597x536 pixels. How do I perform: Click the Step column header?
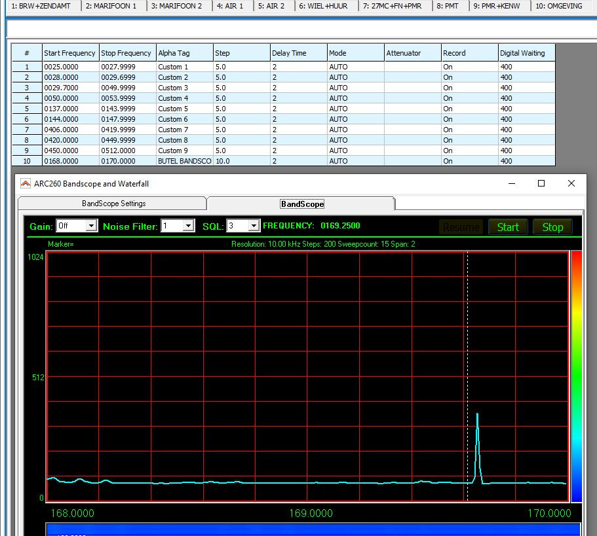click(x=242, y=53)
